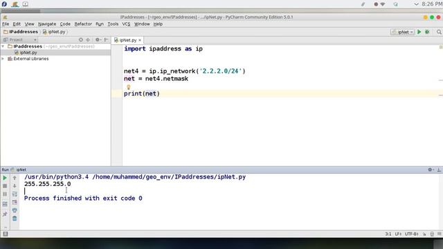The image size is (443, 249).
Task: Open the View menu
Action: tap(29, 24)
